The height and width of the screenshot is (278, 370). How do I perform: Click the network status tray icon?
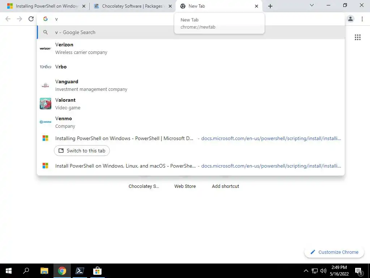click(x=315, y=271)
